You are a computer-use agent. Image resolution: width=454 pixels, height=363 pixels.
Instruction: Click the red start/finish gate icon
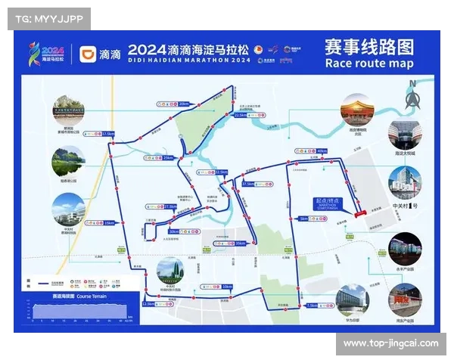(x=360, y=213)
